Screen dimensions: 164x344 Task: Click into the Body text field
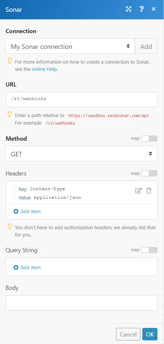click(x=82, y=303)
